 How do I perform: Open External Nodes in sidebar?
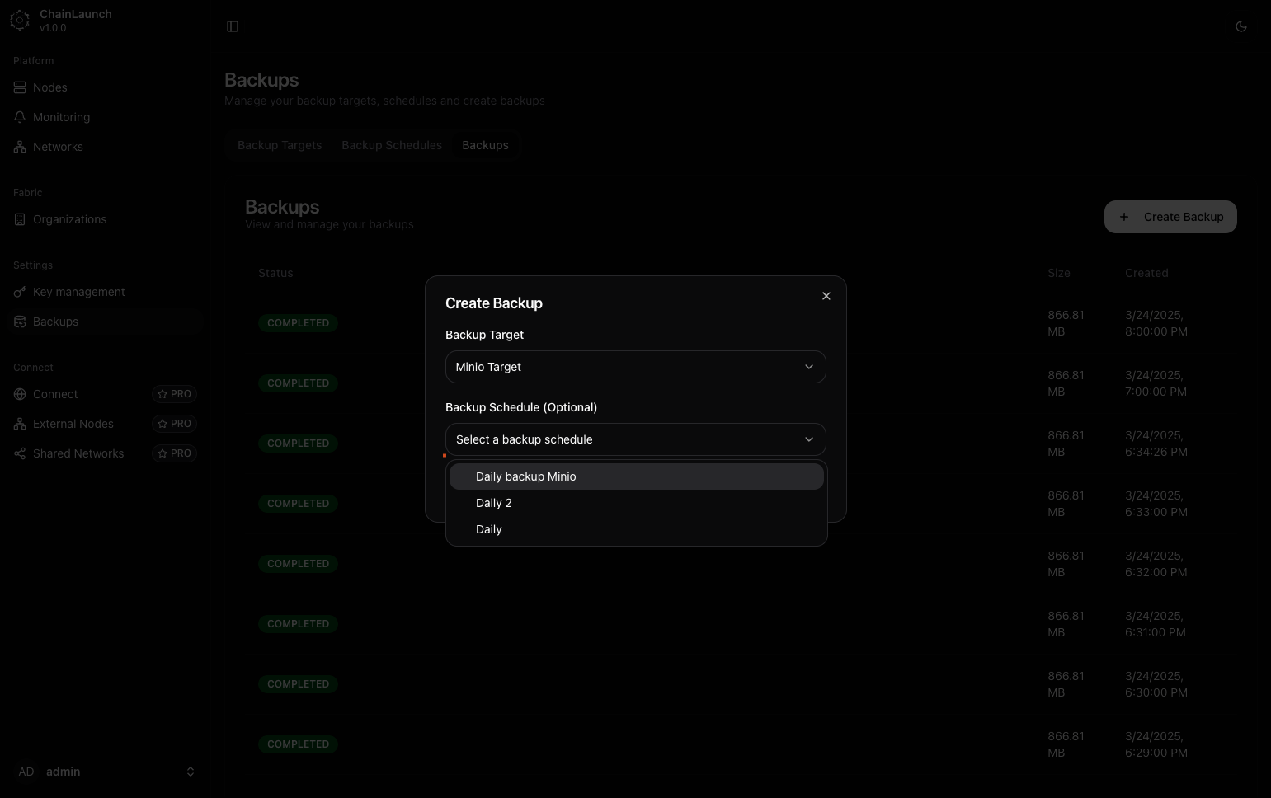coord(73,424)
